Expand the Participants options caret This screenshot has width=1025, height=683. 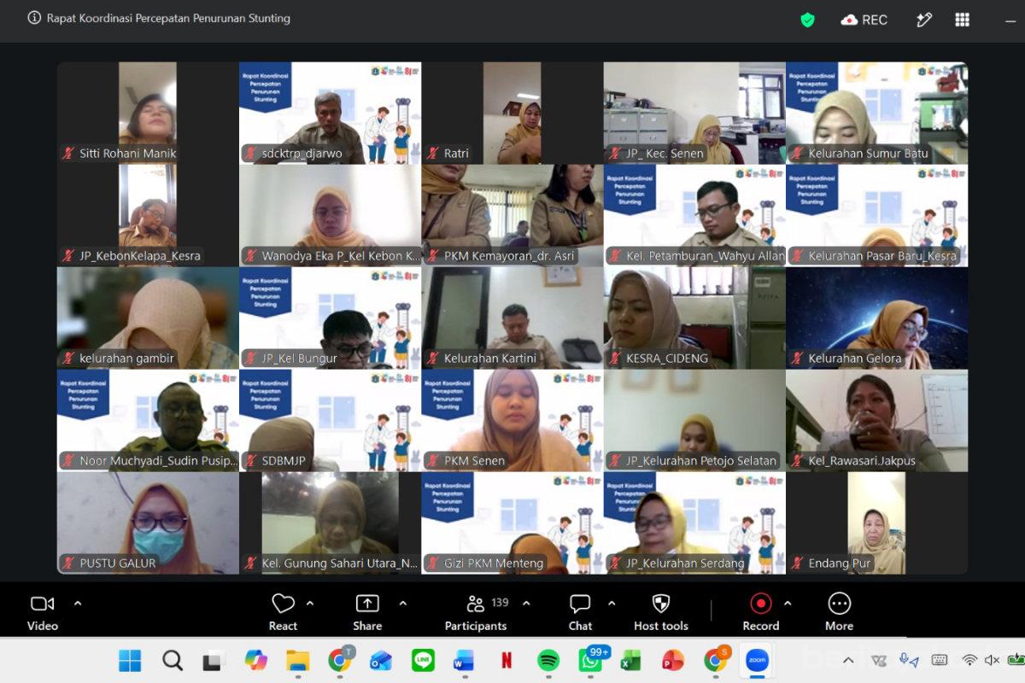pos(526,603)
